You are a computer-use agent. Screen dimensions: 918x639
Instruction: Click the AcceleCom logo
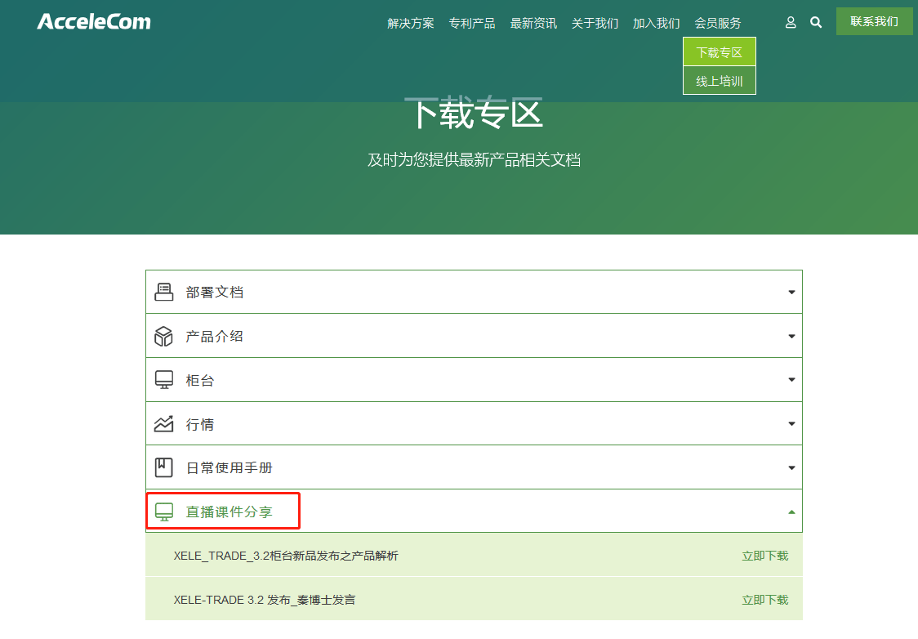(94, 22)
